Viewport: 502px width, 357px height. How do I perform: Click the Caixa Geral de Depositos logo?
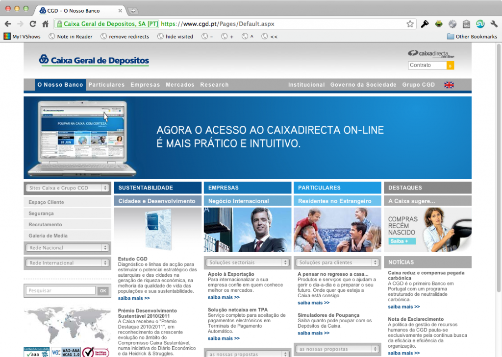(94, 60)
